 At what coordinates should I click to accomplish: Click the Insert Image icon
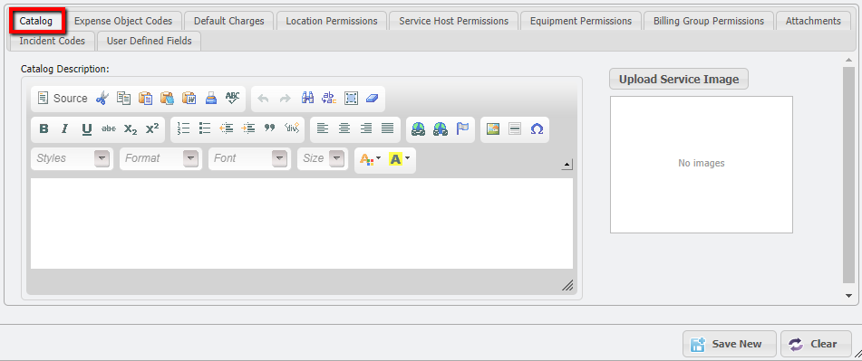pyautogui.click(x=493, y=128)
